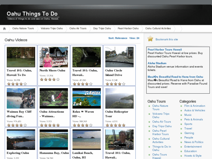Open Hanauma Bay, Oahu video thumbnail
The width and height of the screenshot is (212, 159).
[54, 140]
